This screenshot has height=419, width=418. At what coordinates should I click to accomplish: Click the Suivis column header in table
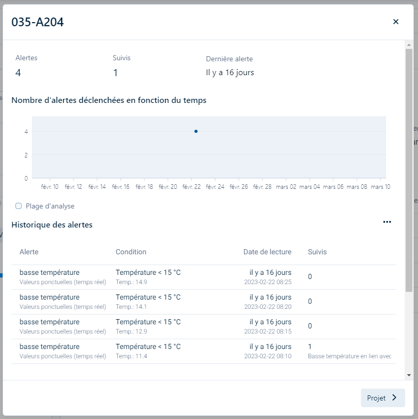pyautogui.click(x=317, y=252)
